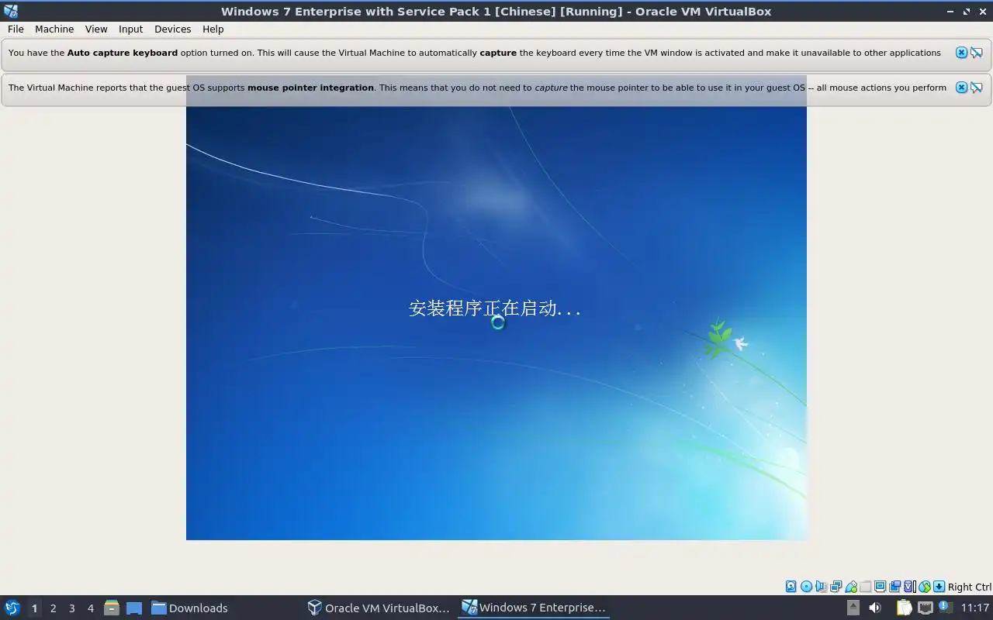Switch to workspace 4
Screen dimensions: 993x620
click(x=90, y=608)
